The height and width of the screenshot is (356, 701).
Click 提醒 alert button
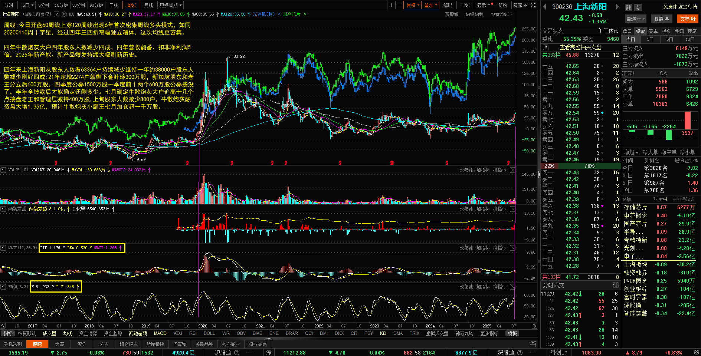pyautogui.click(x=661, y=19)
